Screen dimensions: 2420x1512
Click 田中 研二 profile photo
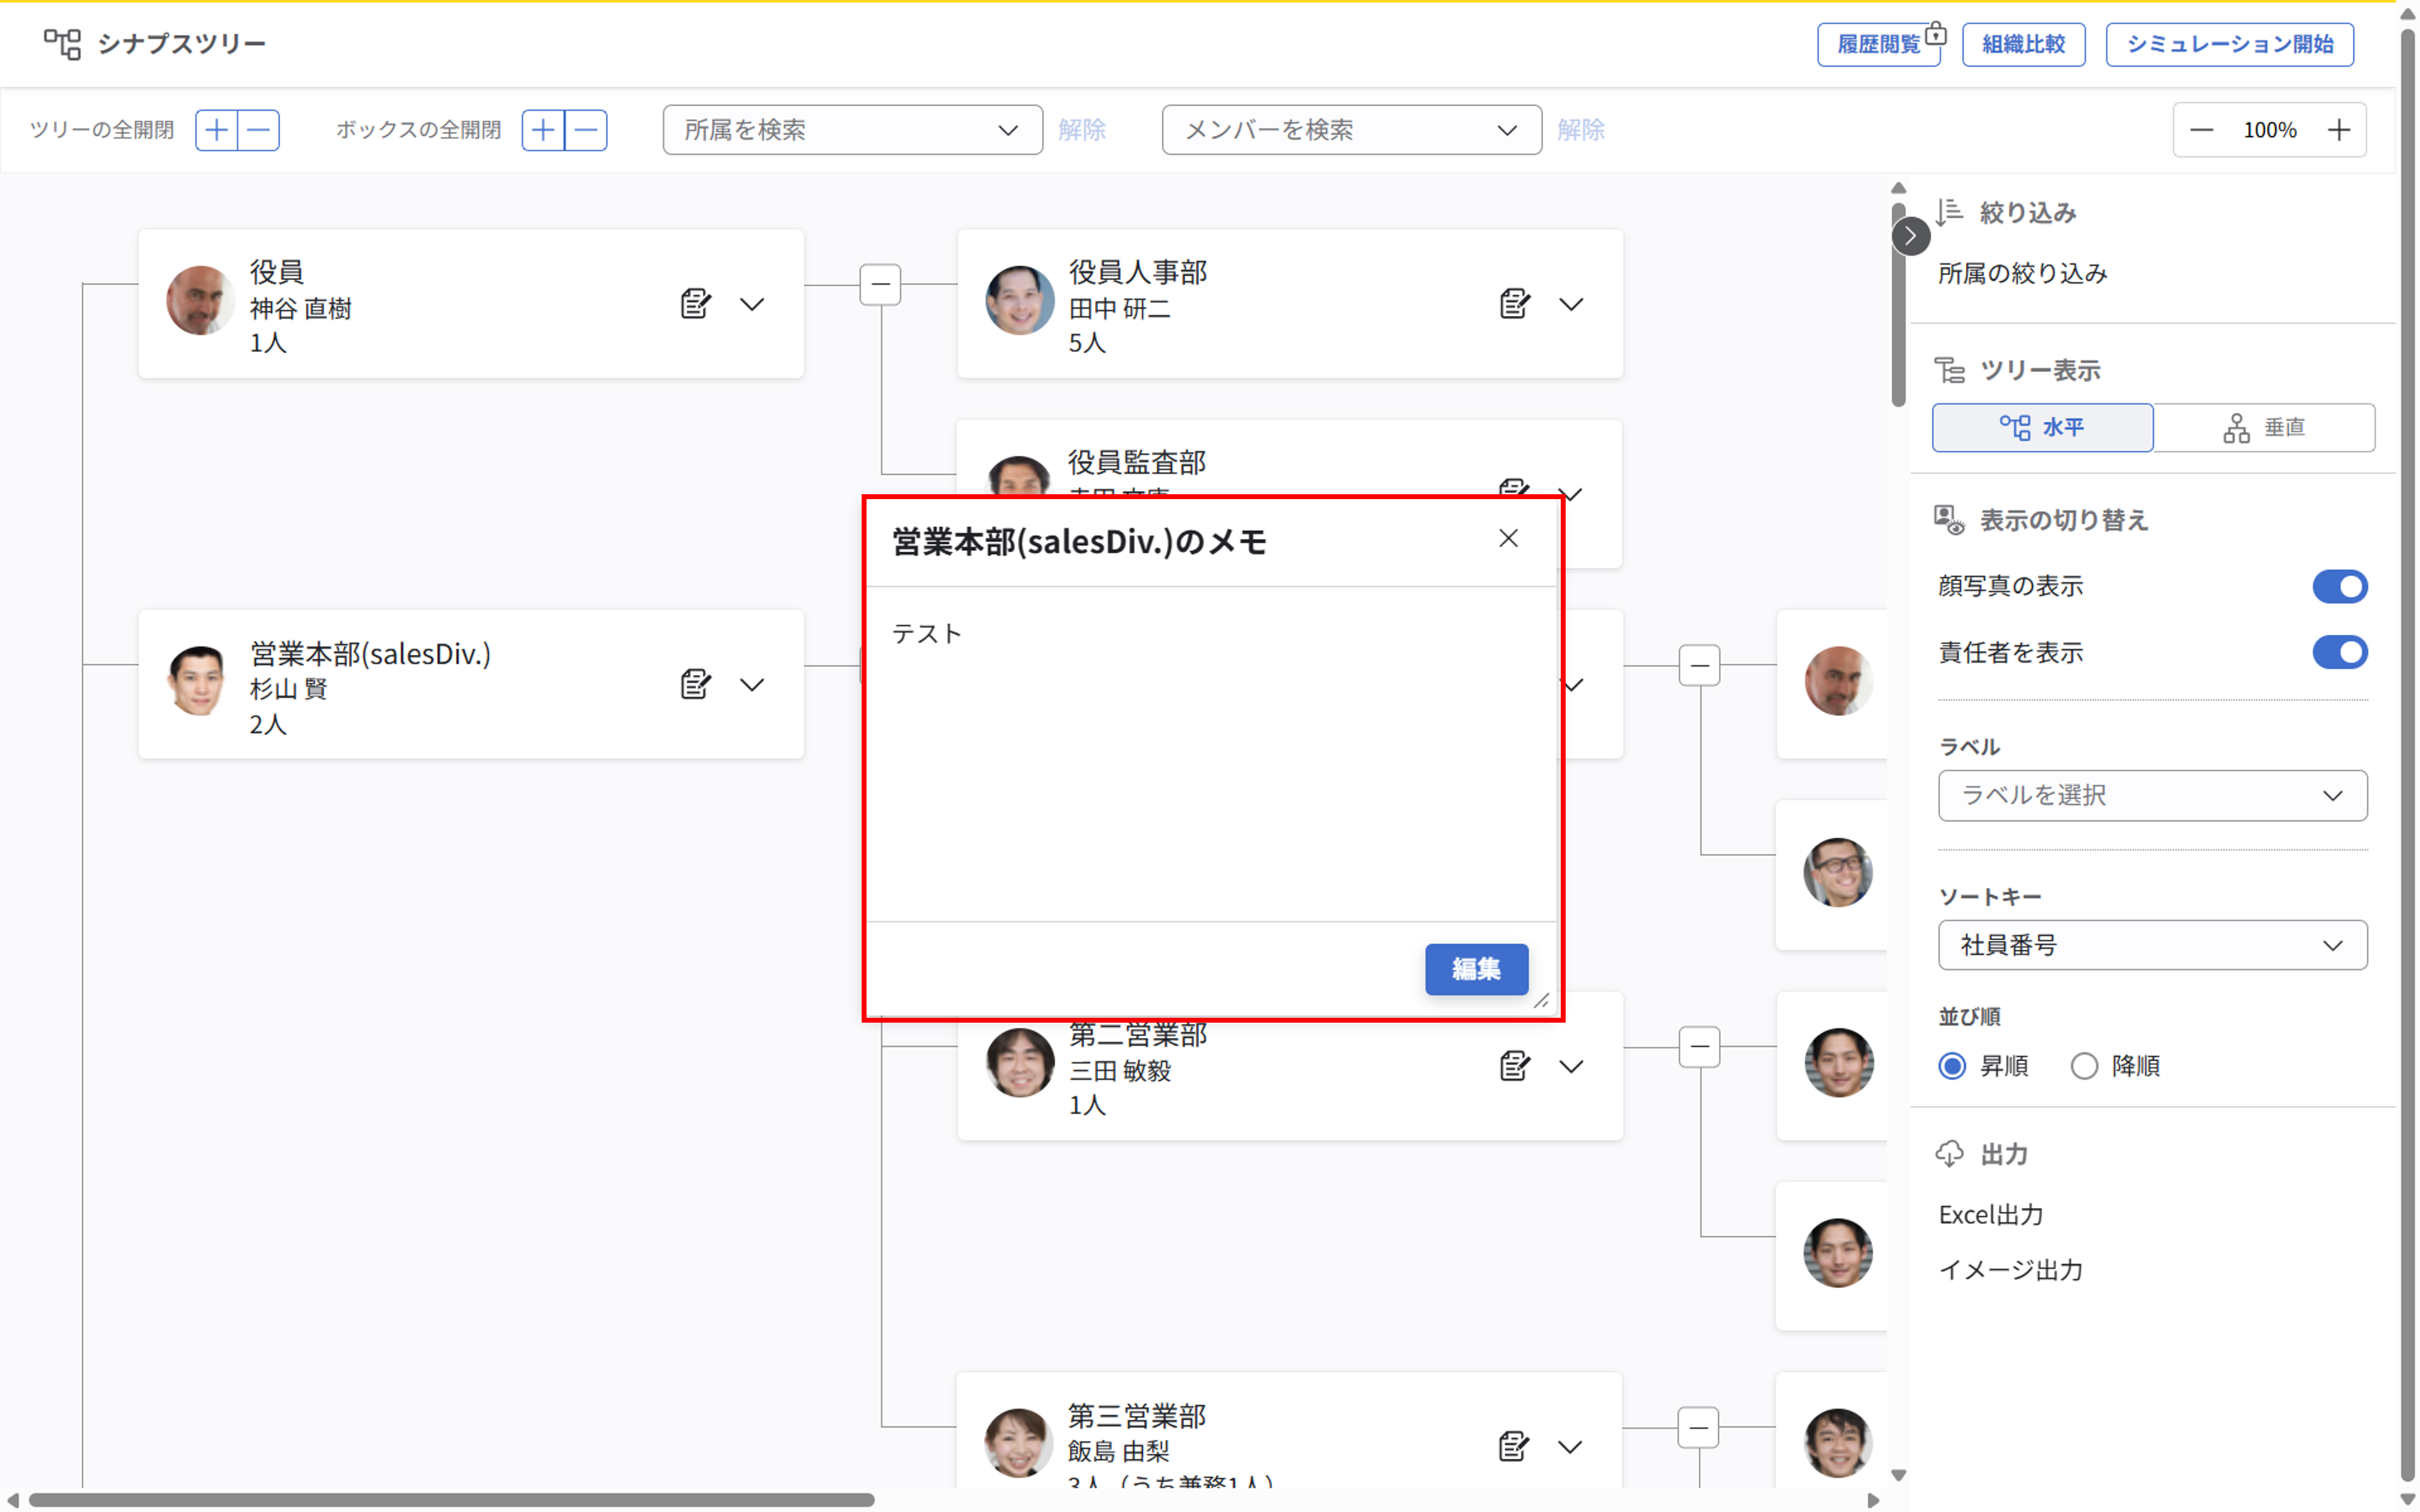1019,300
